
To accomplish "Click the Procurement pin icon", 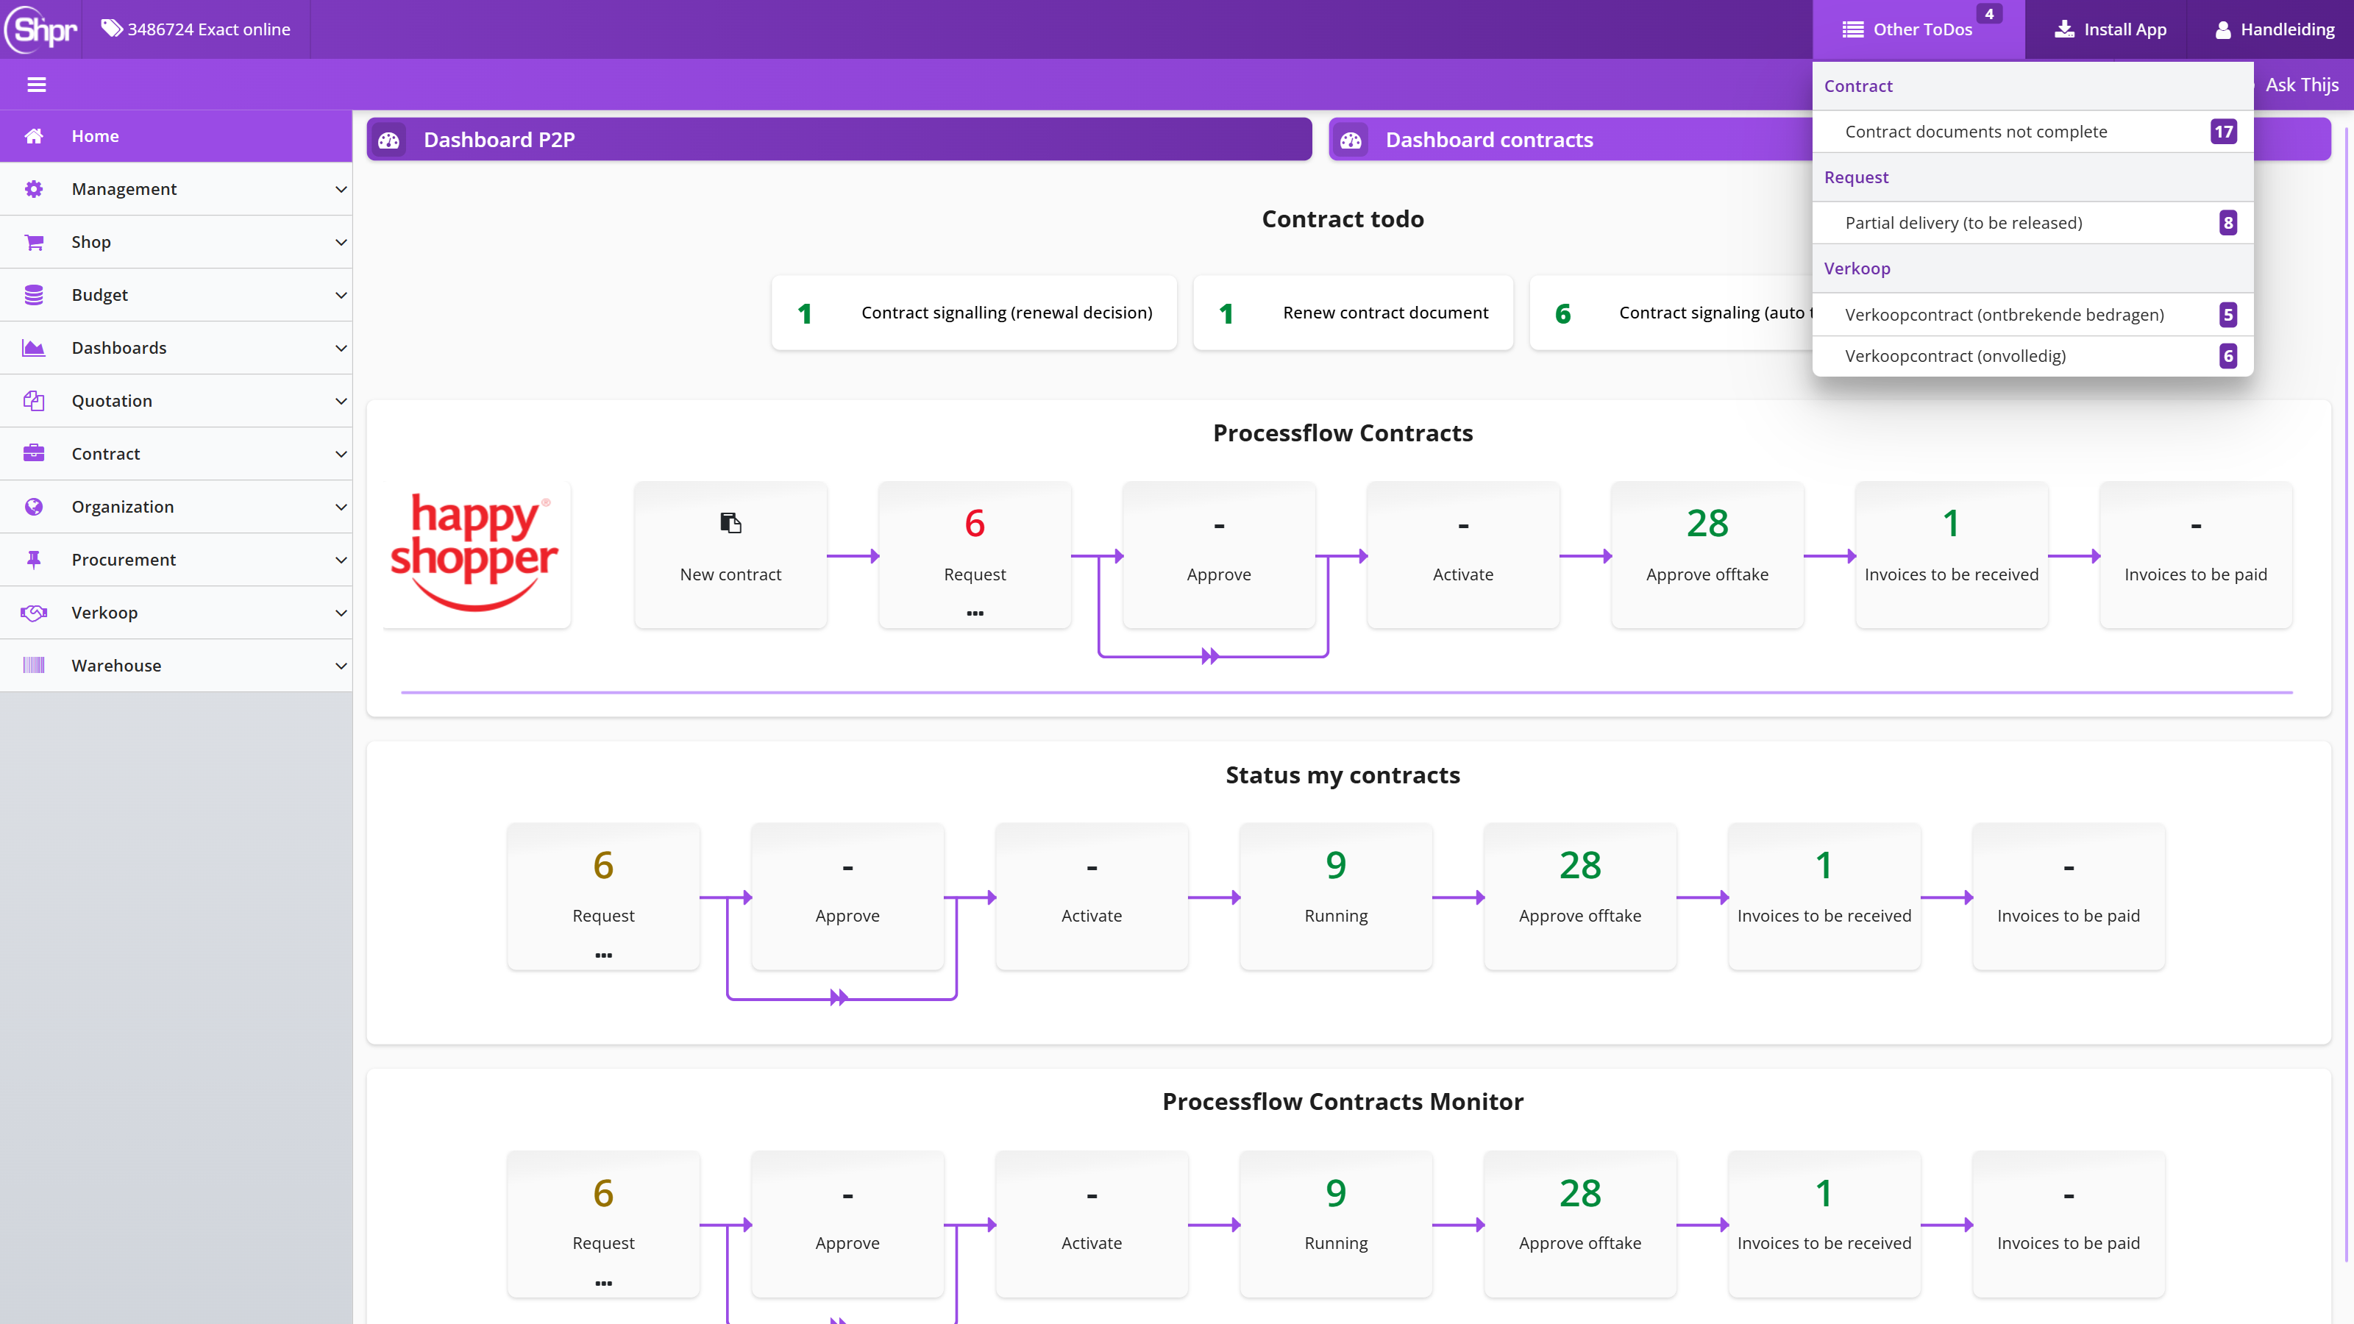I will (x=34, y=560).
